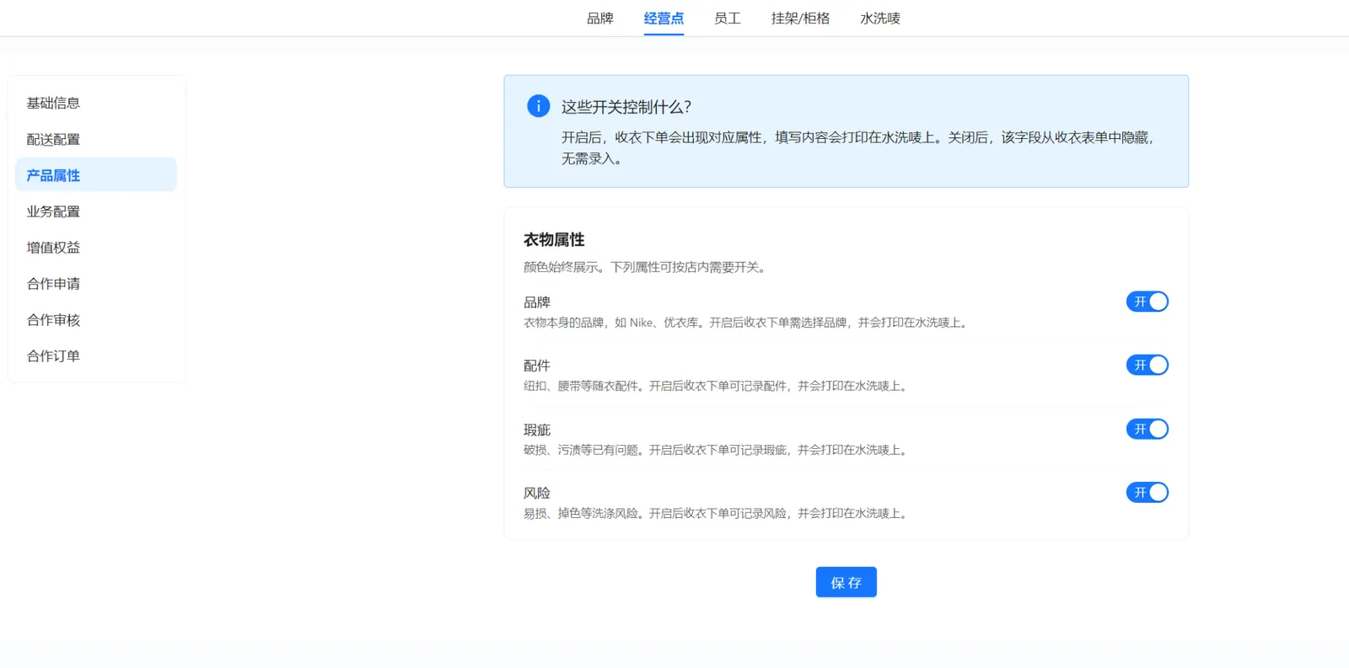
Task: Click the 破损、污渍等已有问题 description
Action: [717, 450]
